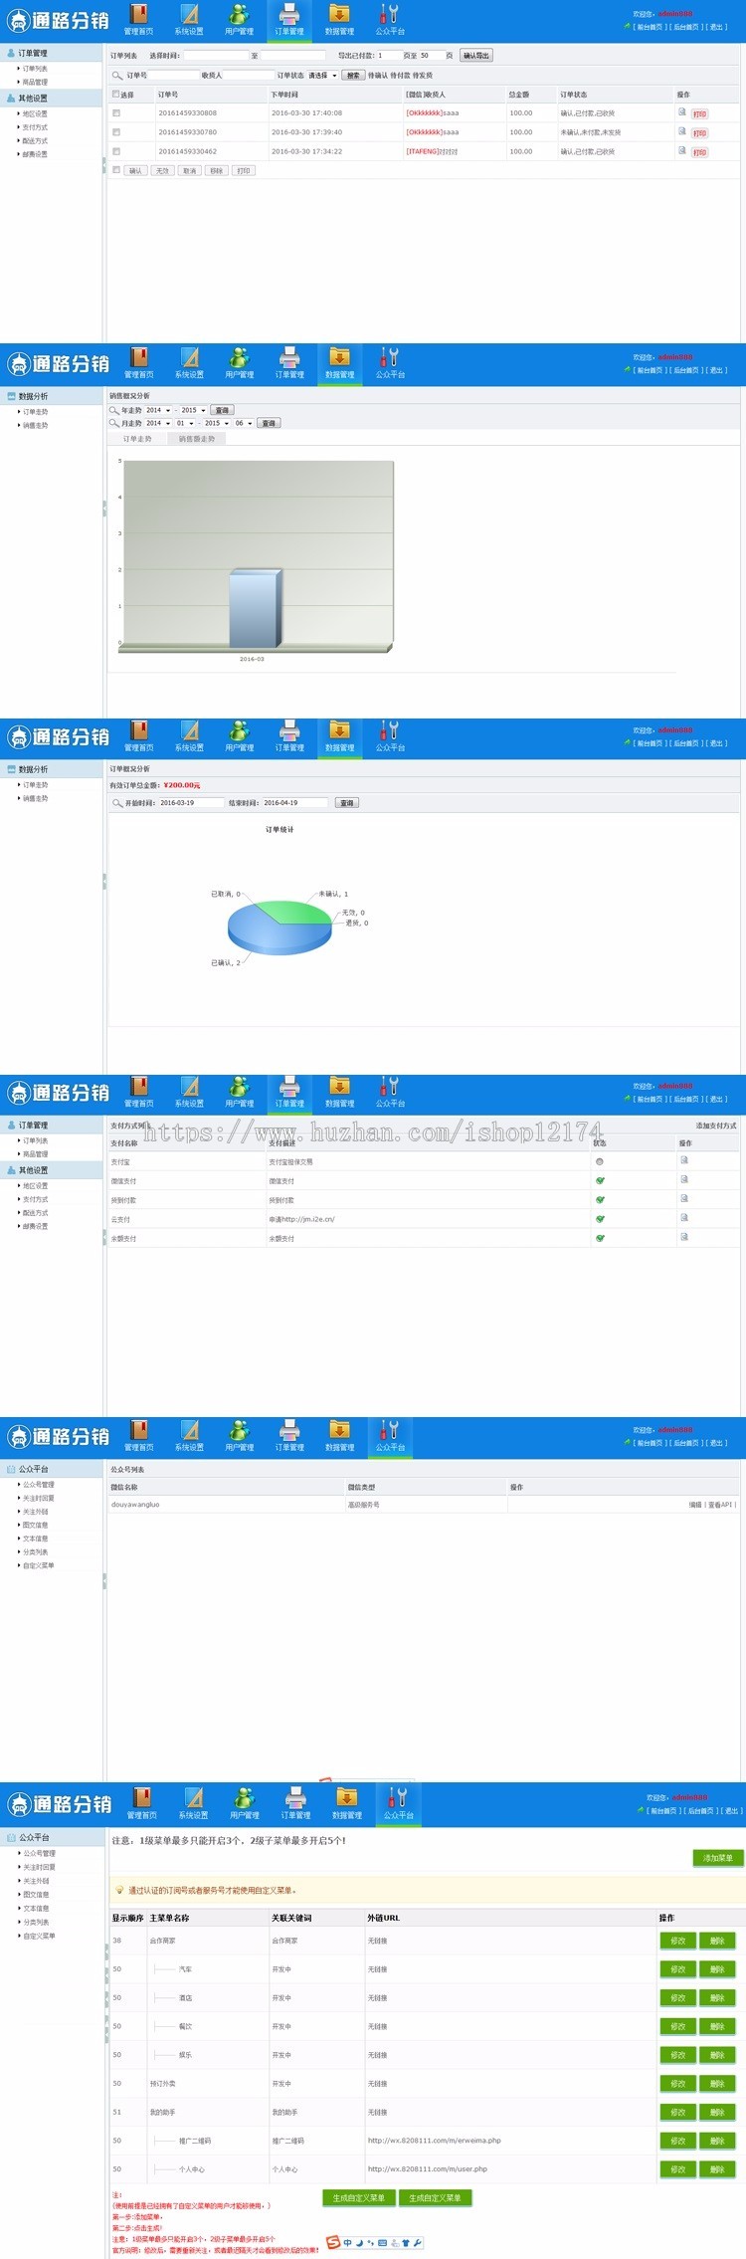
Task: Toggle the green status check for 云支付
Action: tap(600, 1219)
